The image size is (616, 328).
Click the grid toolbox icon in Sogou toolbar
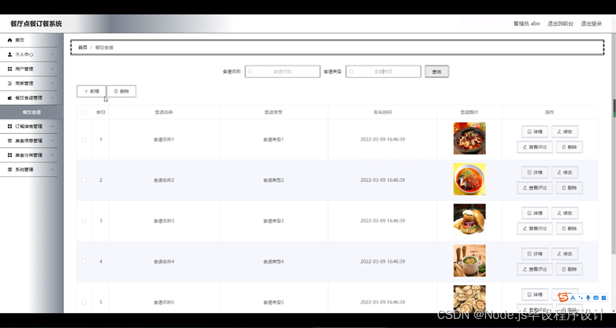tap(604, 298)
